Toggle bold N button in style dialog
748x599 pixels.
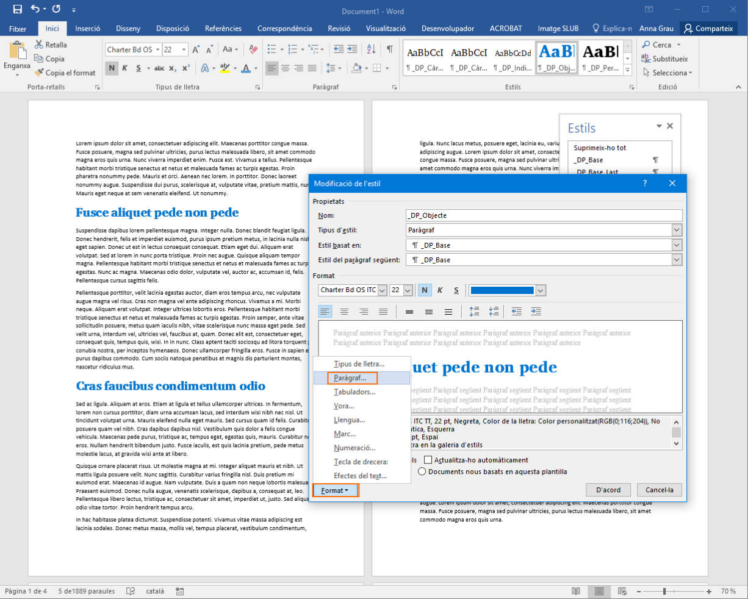pyautogui.click(x=424, y=290)
